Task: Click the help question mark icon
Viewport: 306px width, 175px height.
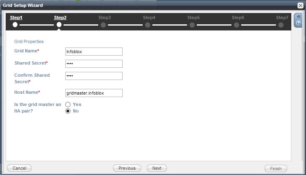Action: tap(298, 23)
